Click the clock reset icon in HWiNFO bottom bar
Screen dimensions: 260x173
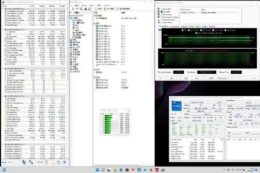point(46,162)
